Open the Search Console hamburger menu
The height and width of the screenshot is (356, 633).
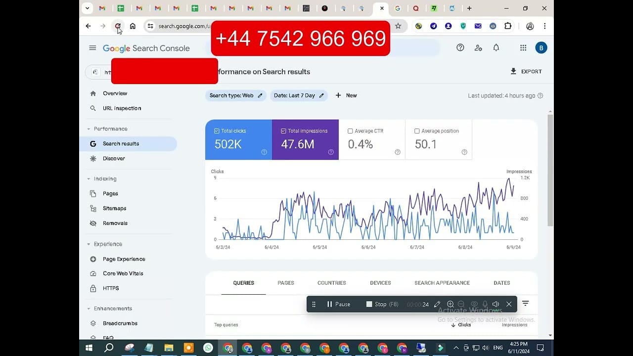click(x=92, y=48)
